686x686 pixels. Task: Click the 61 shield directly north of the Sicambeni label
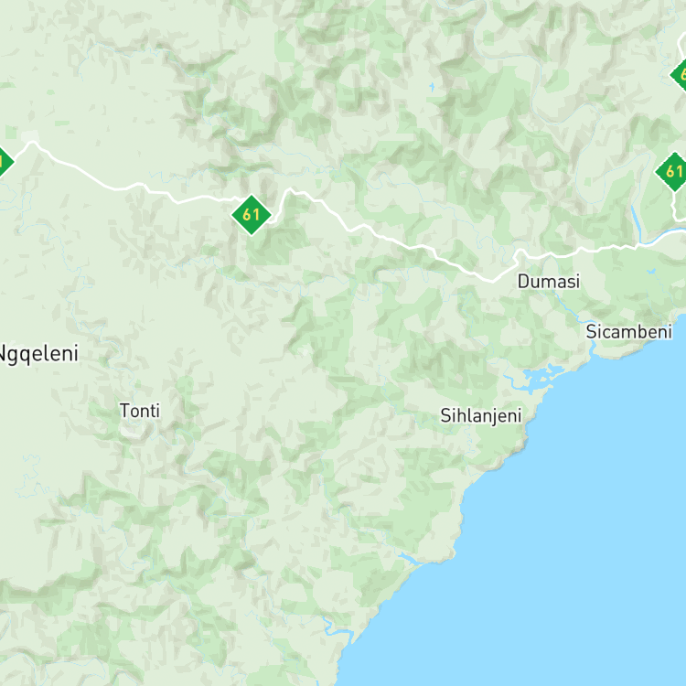[673, 172]
